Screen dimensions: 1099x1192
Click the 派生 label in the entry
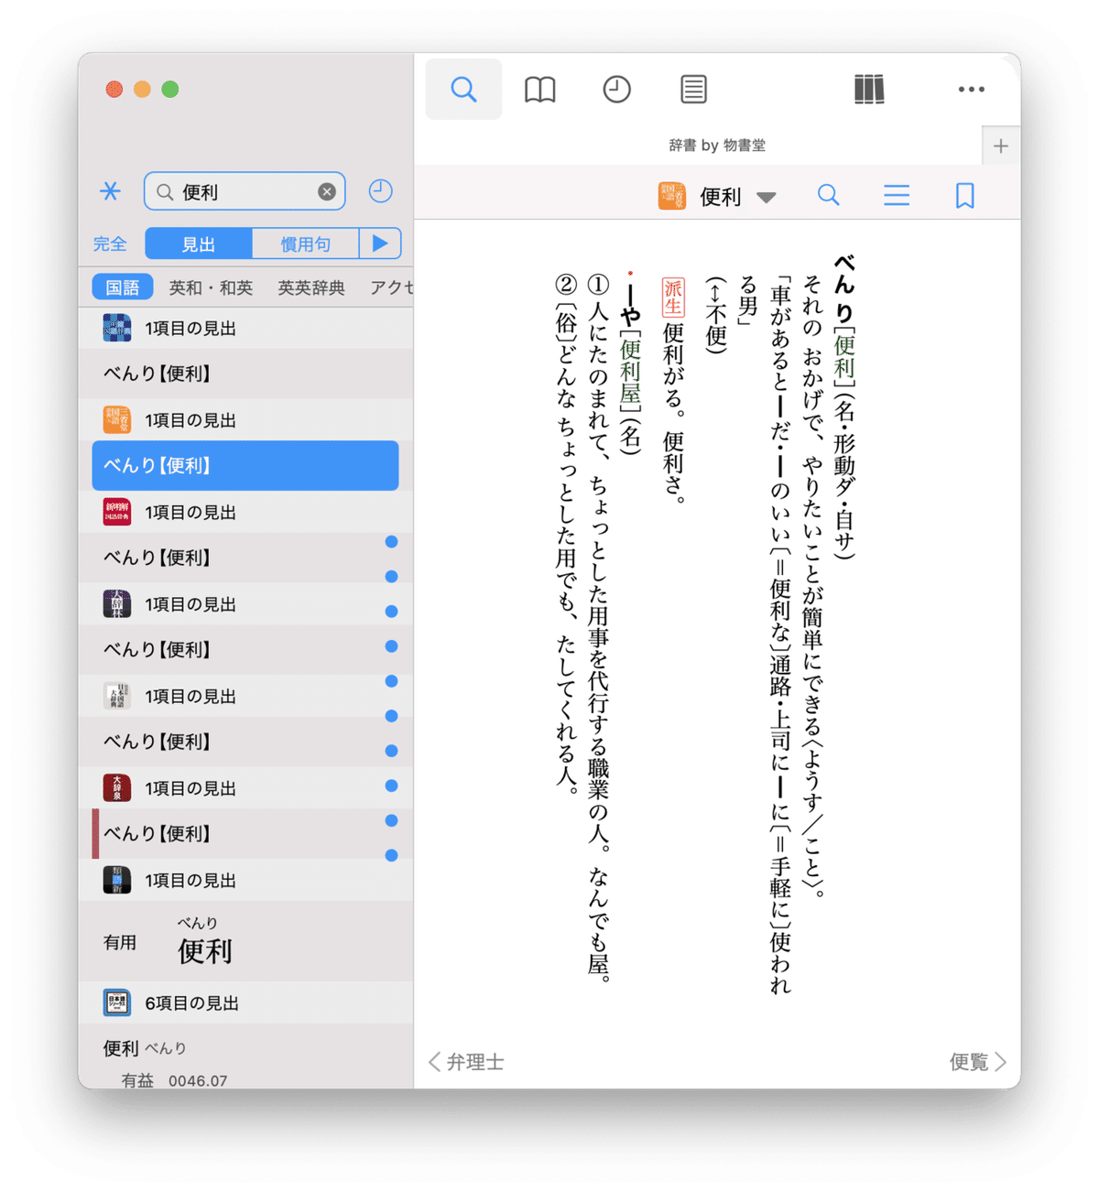(x=673, y=298)
